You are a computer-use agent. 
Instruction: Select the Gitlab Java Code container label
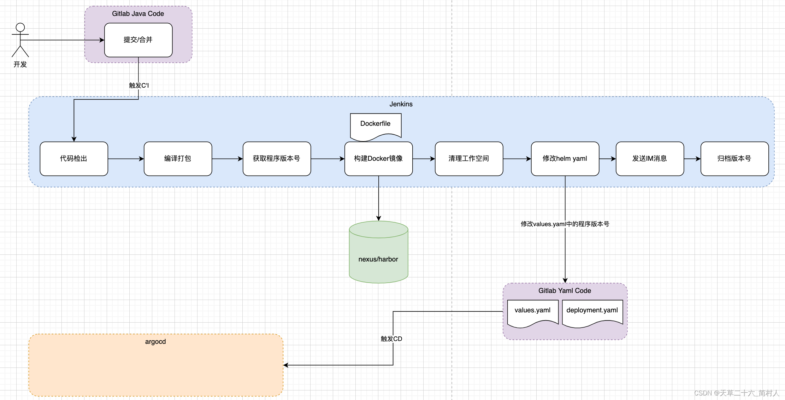(138, 14)
